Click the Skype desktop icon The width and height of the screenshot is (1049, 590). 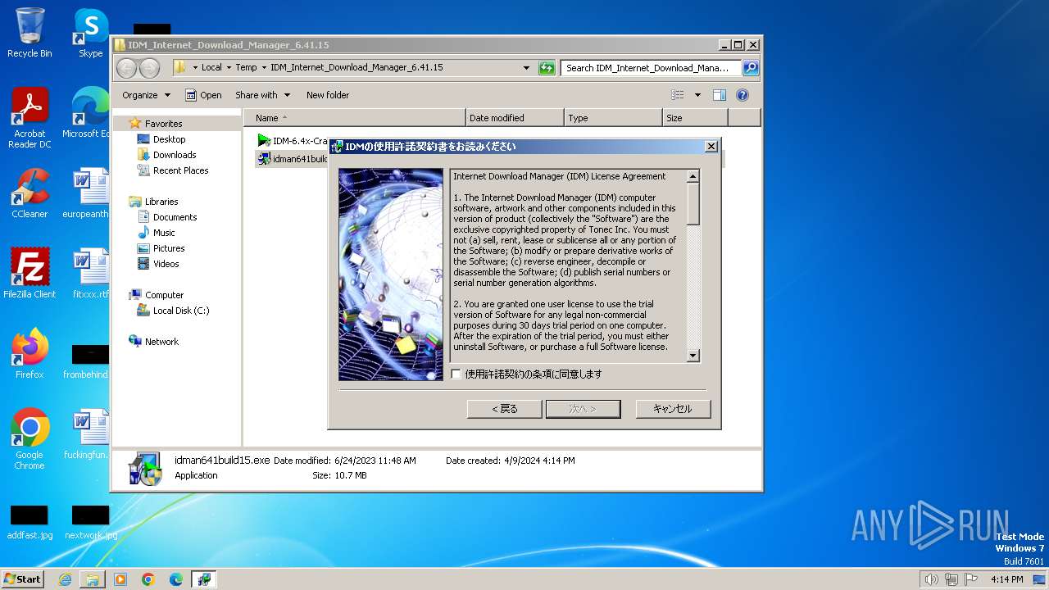(91, 33)
